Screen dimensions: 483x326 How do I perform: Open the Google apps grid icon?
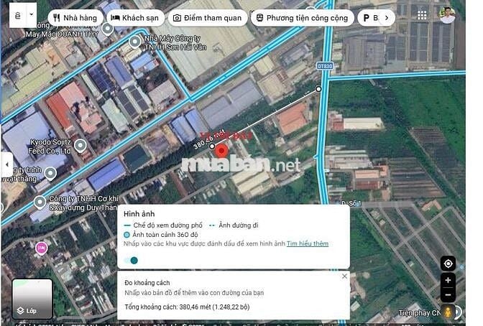pos(422,15)
